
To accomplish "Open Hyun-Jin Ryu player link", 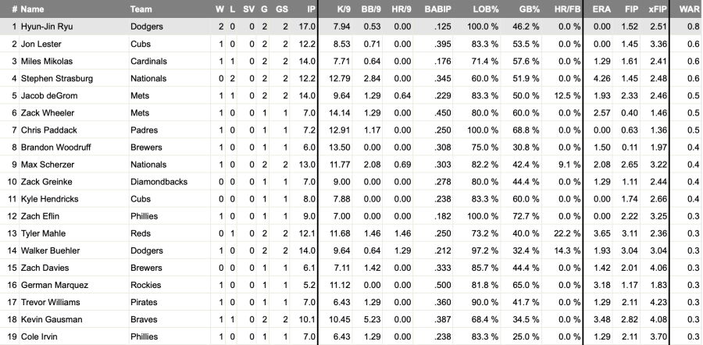I will (x=47, y=27).
